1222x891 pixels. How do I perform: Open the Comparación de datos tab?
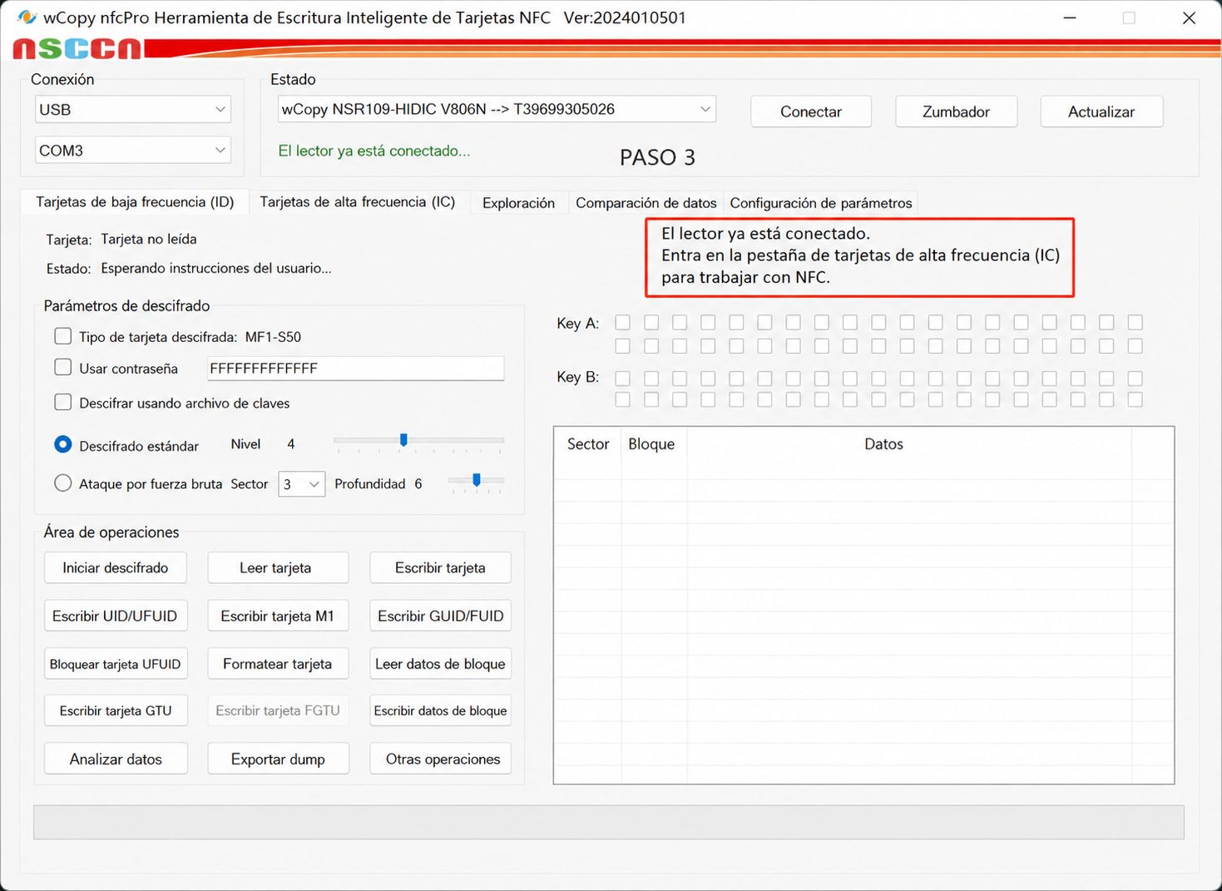(x=646, y=203)
